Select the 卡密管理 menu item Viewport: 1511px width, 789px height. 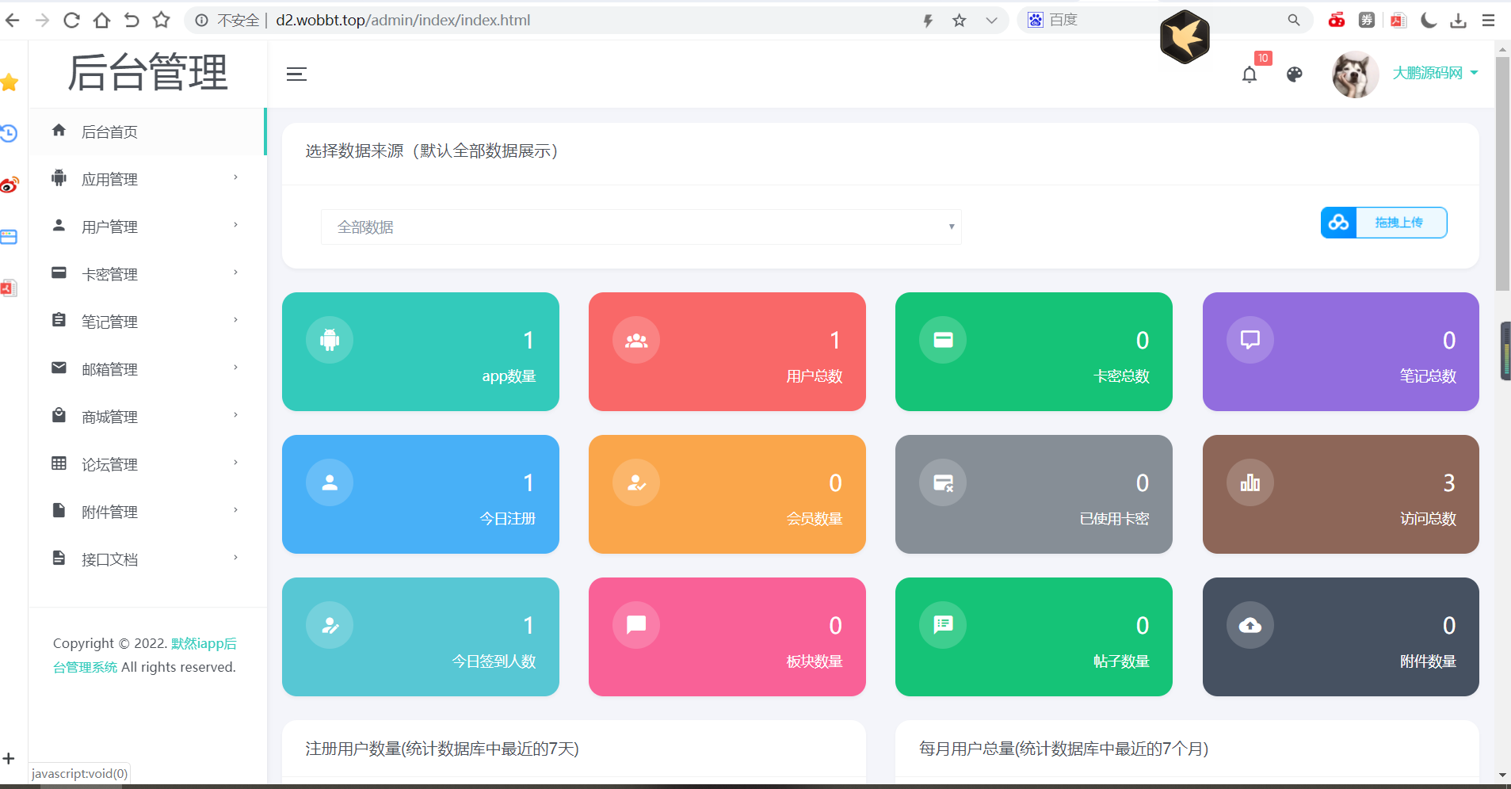pyautogui.click(x=109, y=273)
